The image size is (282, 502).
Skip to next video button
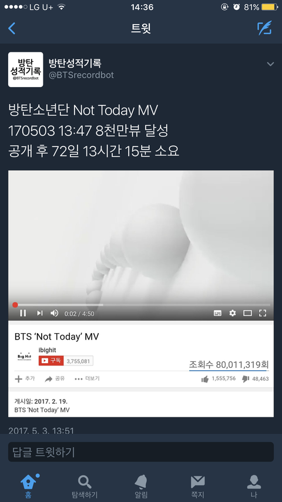tap(39, 312)
